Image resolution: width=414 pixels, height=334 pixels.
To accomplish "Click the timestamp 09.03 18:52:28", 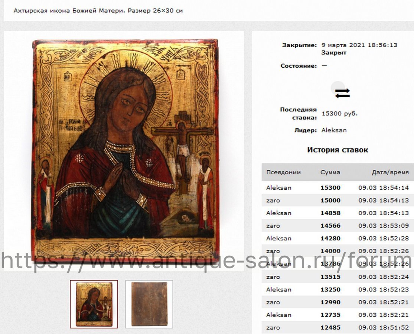I will [384, 239].
